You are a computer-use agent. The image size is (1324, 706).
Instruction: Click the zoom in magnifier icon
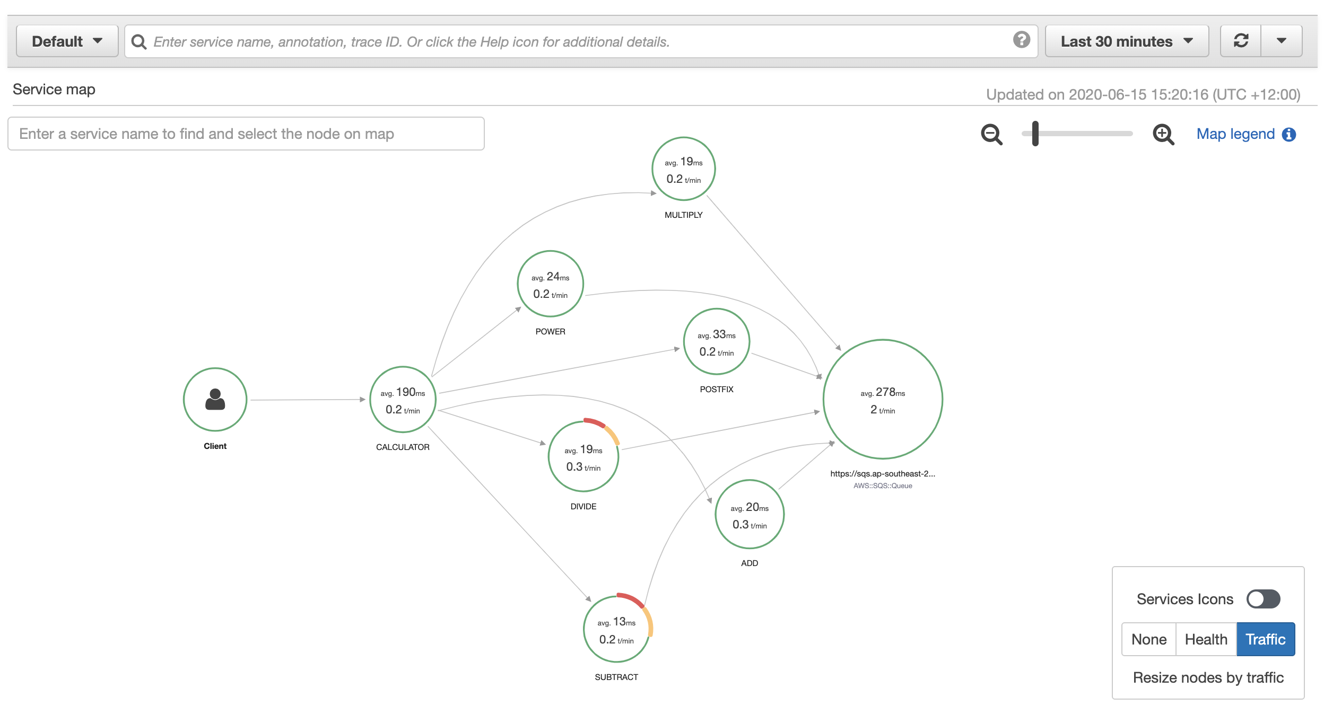click(x=1163, y=134)
